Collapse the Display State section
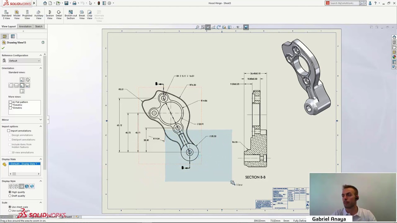397x223 pixels. (x=41, y=159)
